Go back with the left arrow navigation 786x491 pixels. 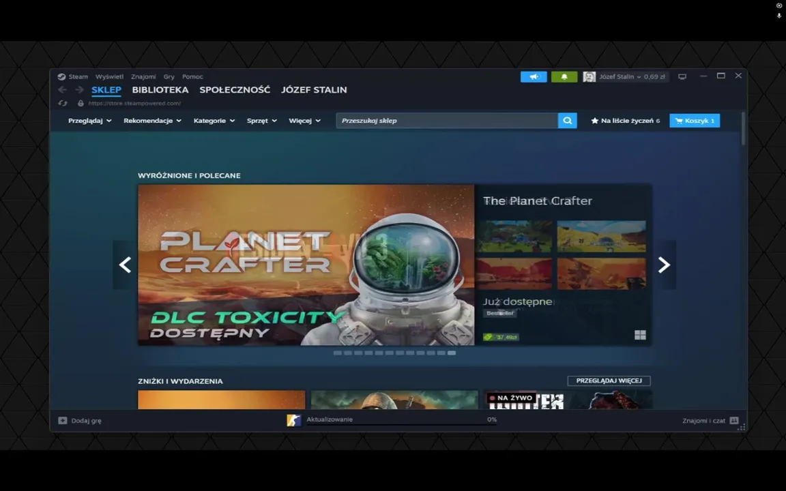pyautogui.click(x=63, y=90)
